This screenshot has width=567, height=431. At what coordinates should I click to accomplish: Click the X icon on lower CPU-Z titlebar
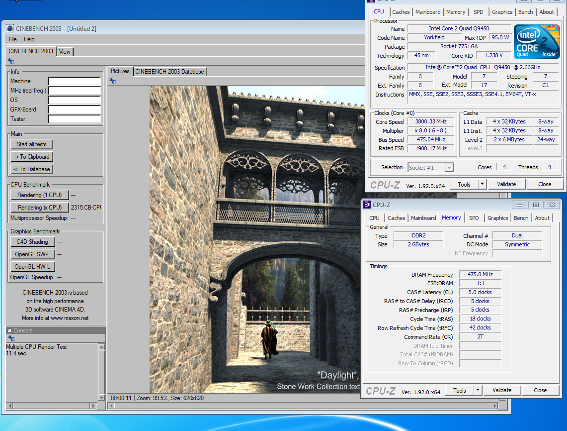click(x=552, y=205)
